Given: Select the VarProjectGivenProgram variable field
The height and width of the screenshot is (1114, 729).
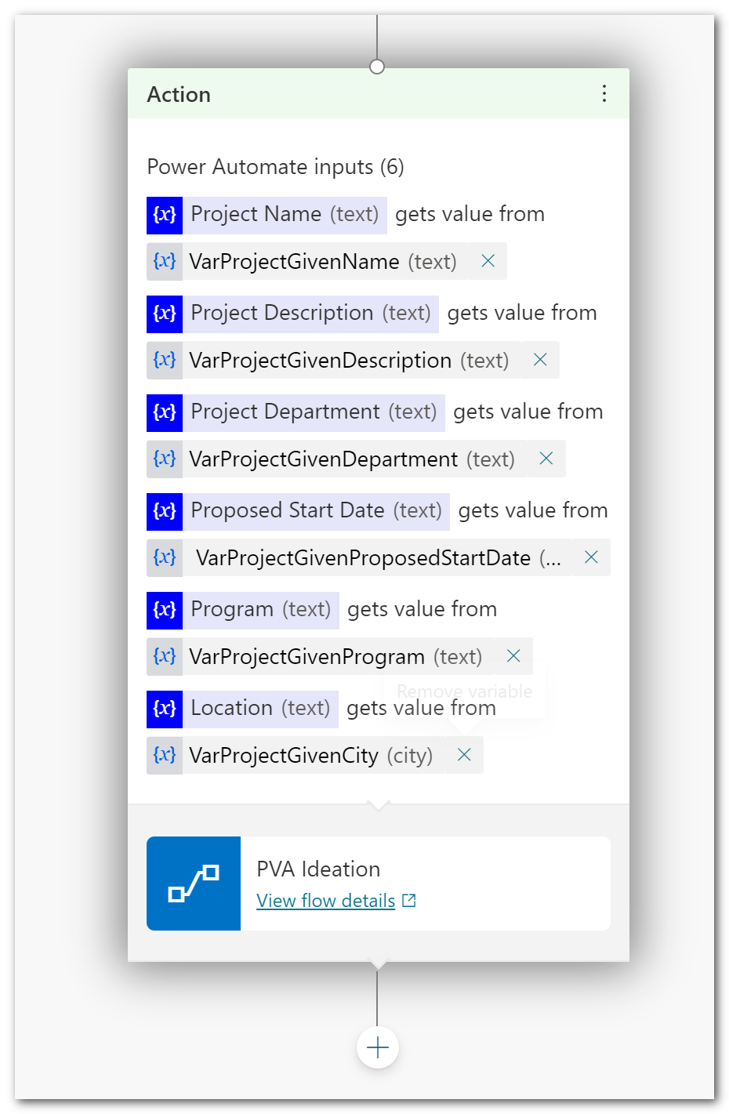Looking at the screenshot, I should click(339, 656).
